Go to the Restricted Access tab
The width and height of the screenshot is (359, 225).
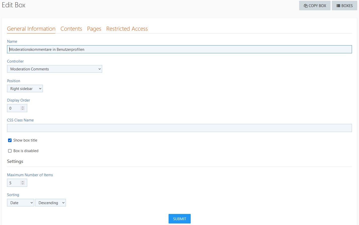(x=127, y=29)
